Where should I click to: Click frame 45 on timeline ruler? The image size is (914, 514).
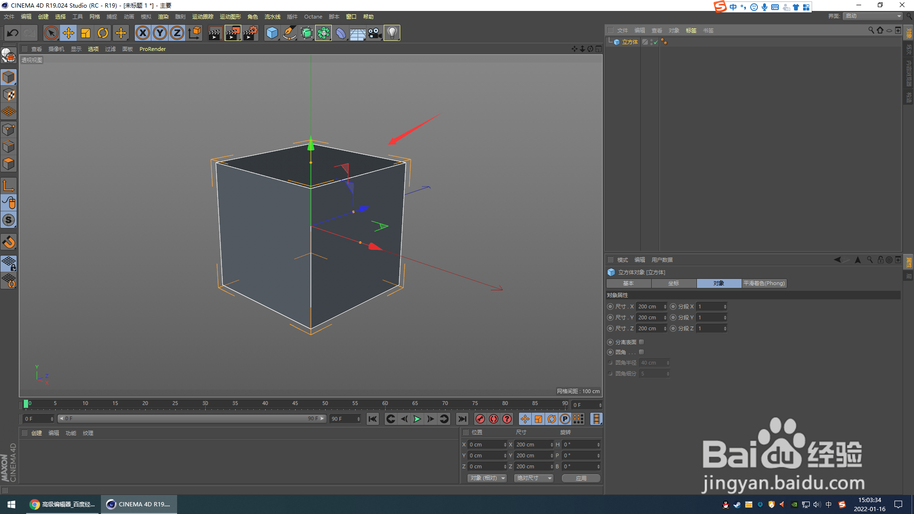295,404
